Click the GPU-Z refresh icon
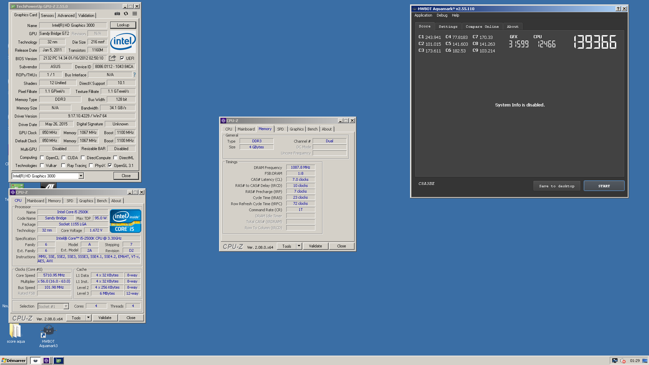 click(x=126, y=14)
